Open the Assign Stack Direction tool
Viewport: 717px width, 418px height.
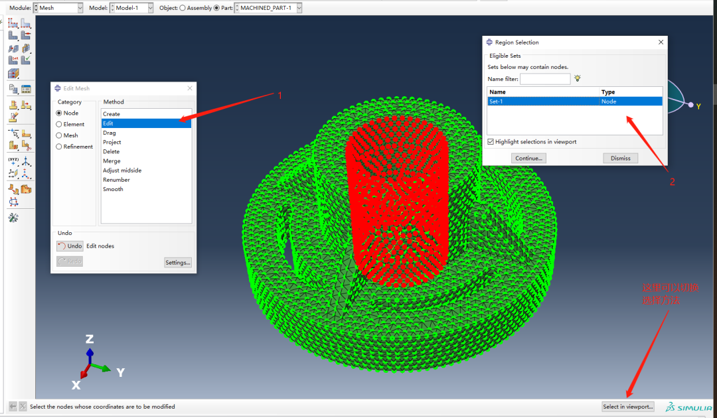click(26, 48)
